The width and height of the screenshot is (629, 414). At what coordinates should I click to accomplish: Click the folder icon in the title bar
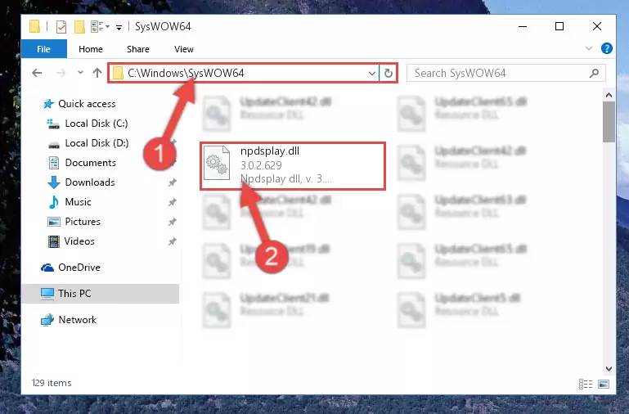[35, 27]
